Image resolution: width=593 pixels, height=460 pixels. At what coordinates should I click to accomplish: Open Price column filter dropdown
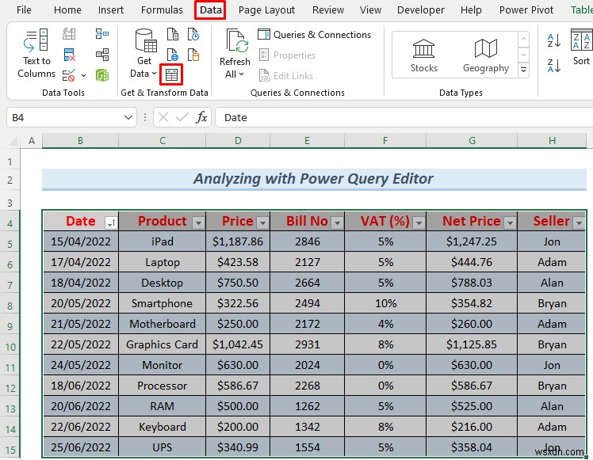262,222
